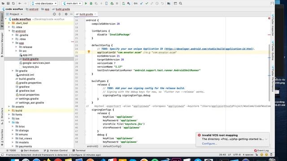Click the Flutter hot reload phone icon
The image size is (287, 161).
106,3
